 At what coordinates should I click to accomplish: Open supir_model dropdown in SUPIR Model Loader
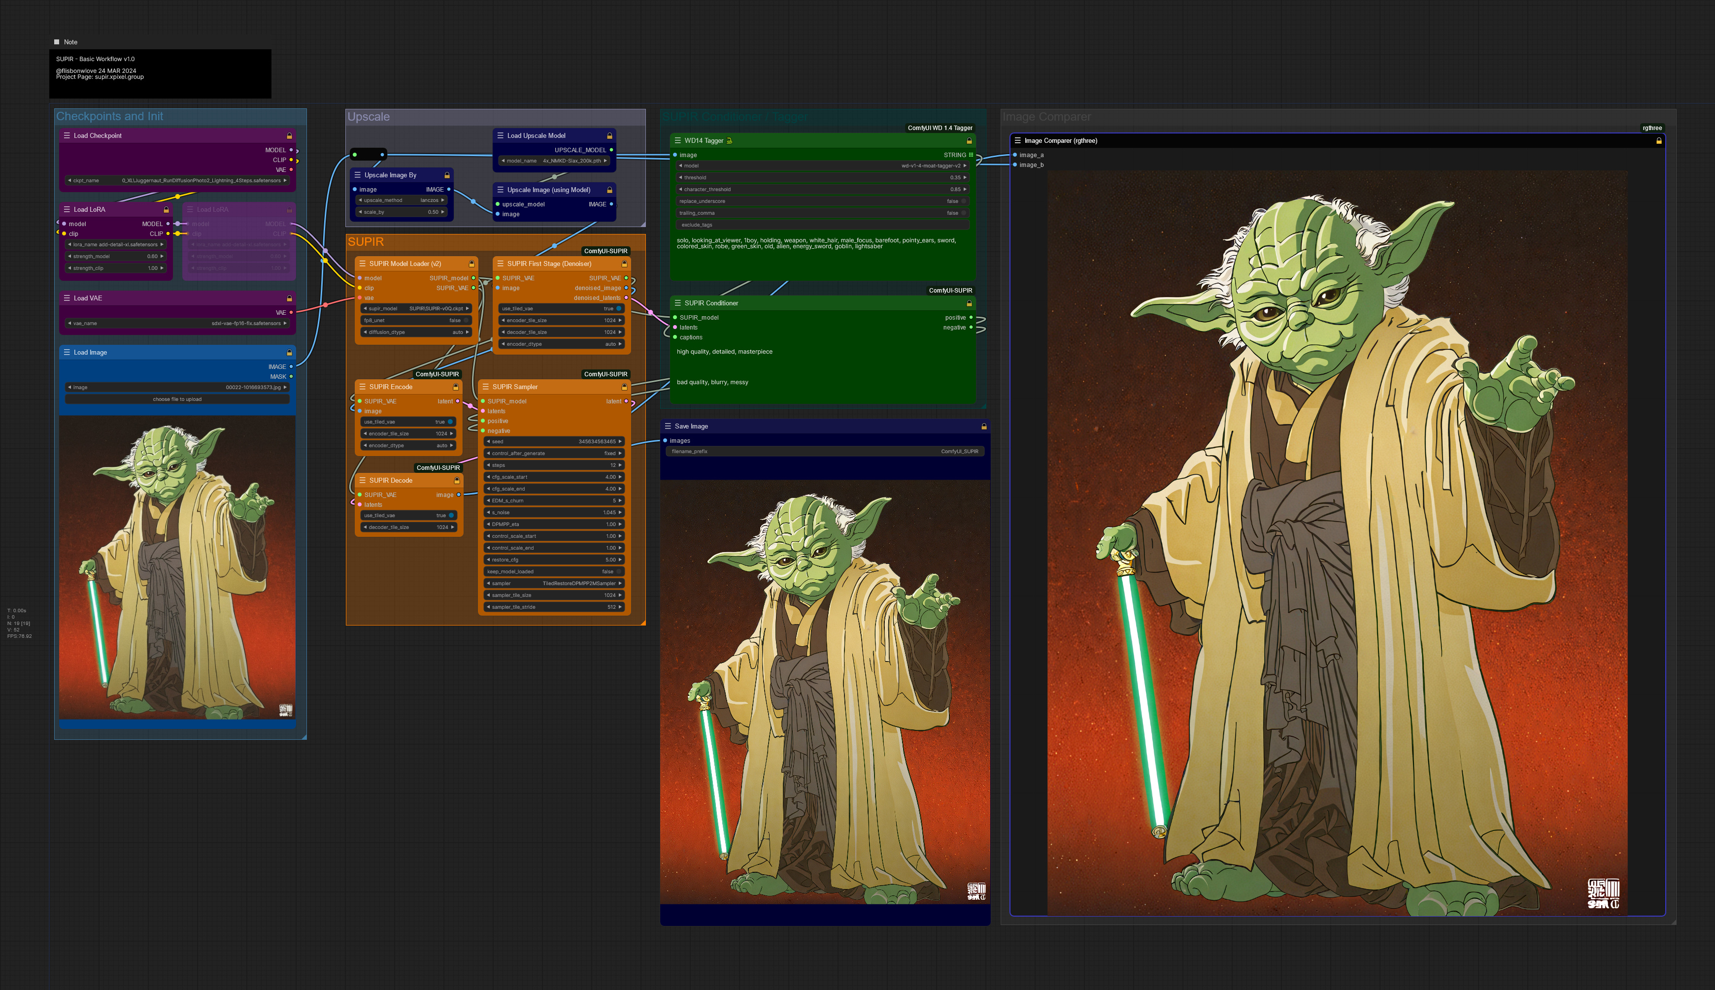coord(415,309)
